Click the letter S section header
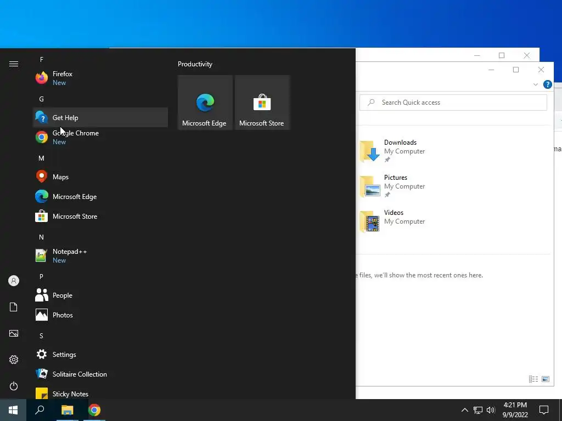562x421 pixels. pos(42,336)
